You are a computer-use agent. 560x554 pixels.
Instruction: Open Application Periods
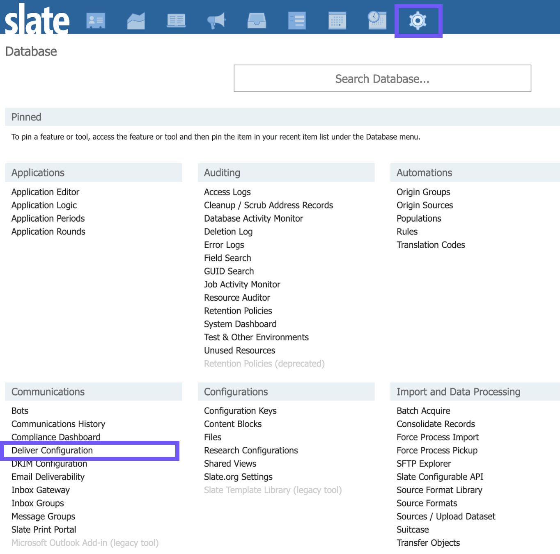(x=48, y=218)
